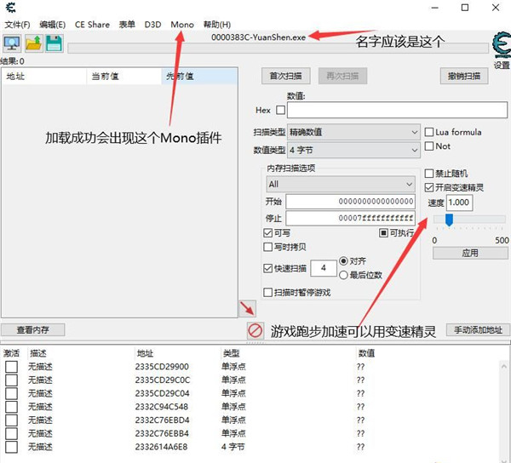511x463 pixels.
Task: Click Cheat Engine title bar icon
Action: coord(11,8)
